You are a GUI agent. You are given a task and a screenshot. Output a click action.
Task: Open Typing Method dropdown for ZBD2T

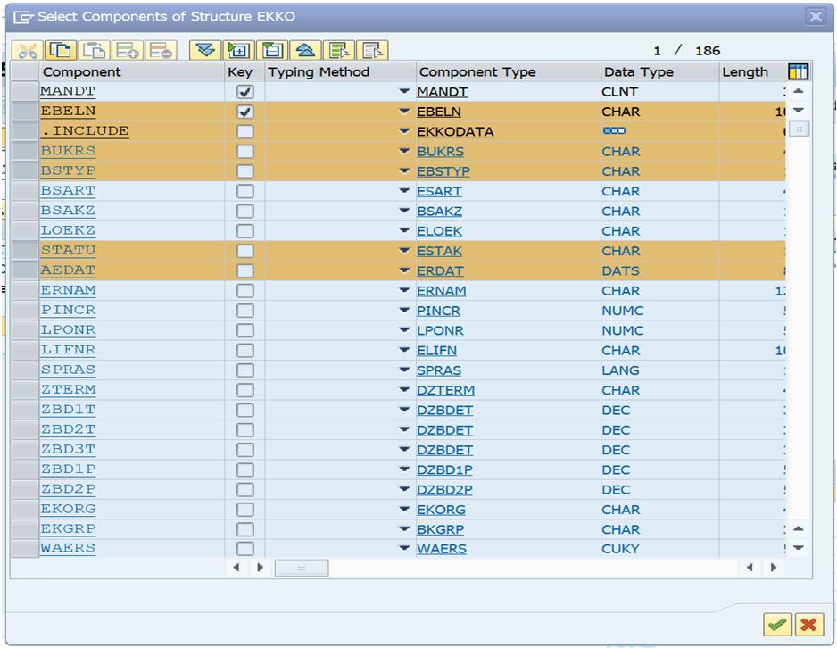[x=404, y=429]
